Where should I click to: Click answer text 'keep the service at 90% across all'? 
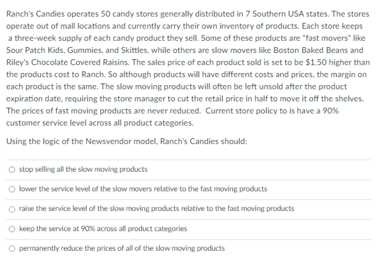click(103, 229)
